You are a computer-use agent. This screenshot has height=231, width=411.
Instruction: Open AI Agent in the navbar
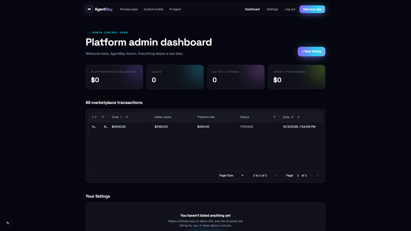click(x=175, y=9)
